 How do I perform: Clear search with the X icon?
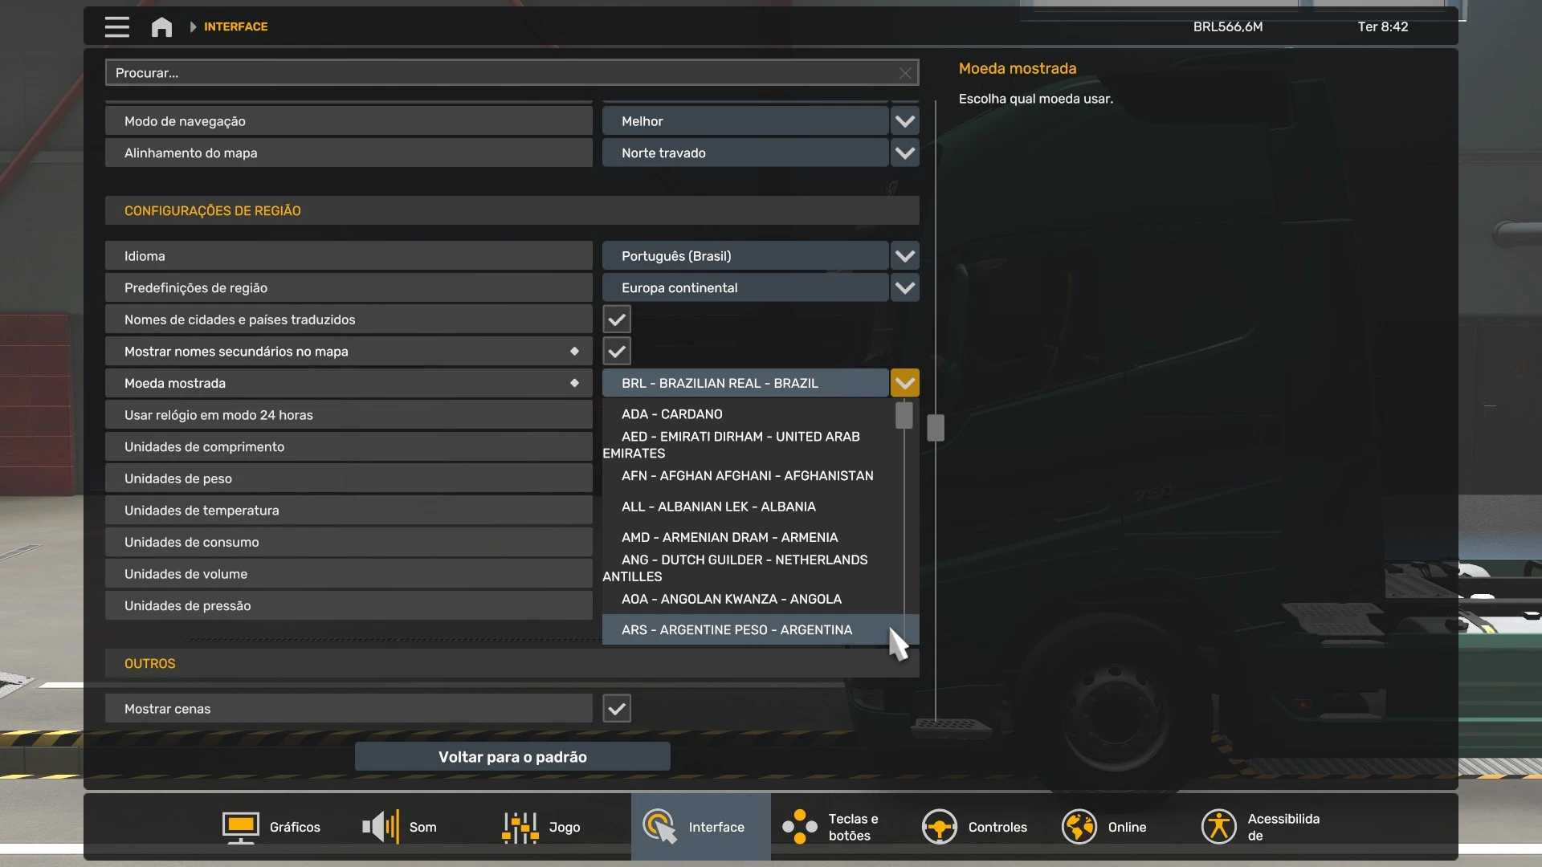click(905, 73)
